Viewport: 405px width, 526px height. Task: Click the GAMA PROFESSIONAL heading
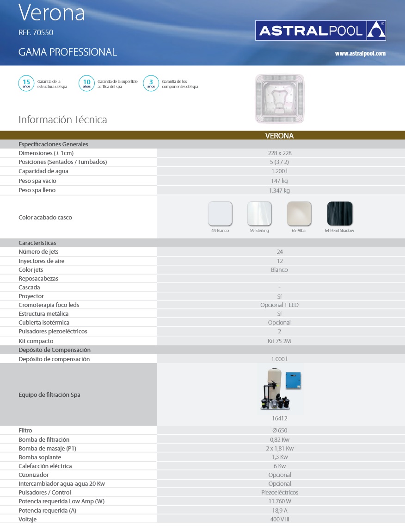[67, 52]
